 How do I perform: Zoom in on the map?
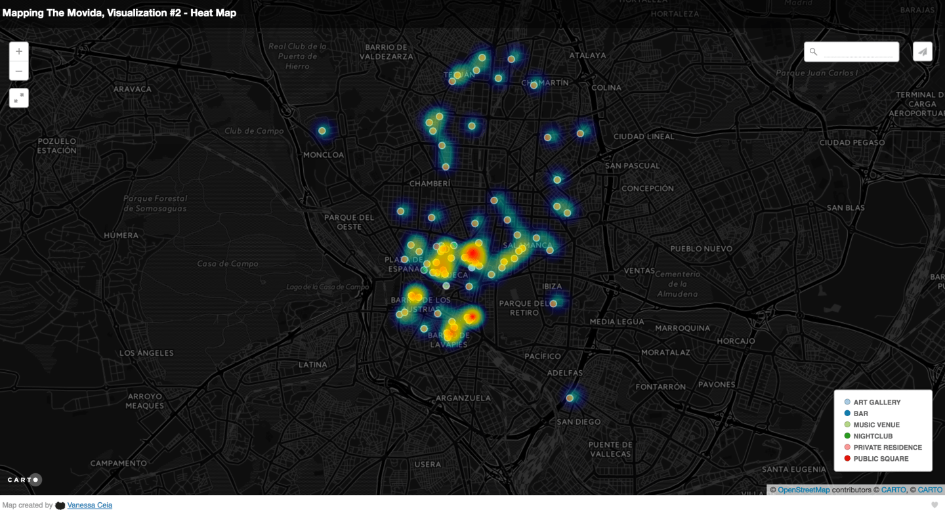pyautogui.click(x=18, y=51)
